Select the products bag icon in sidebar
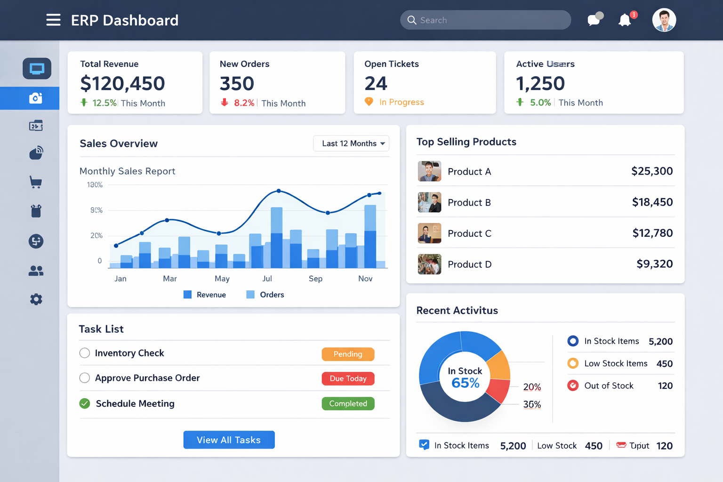Viewport: 723px width, 482px height. click(36, 211)
